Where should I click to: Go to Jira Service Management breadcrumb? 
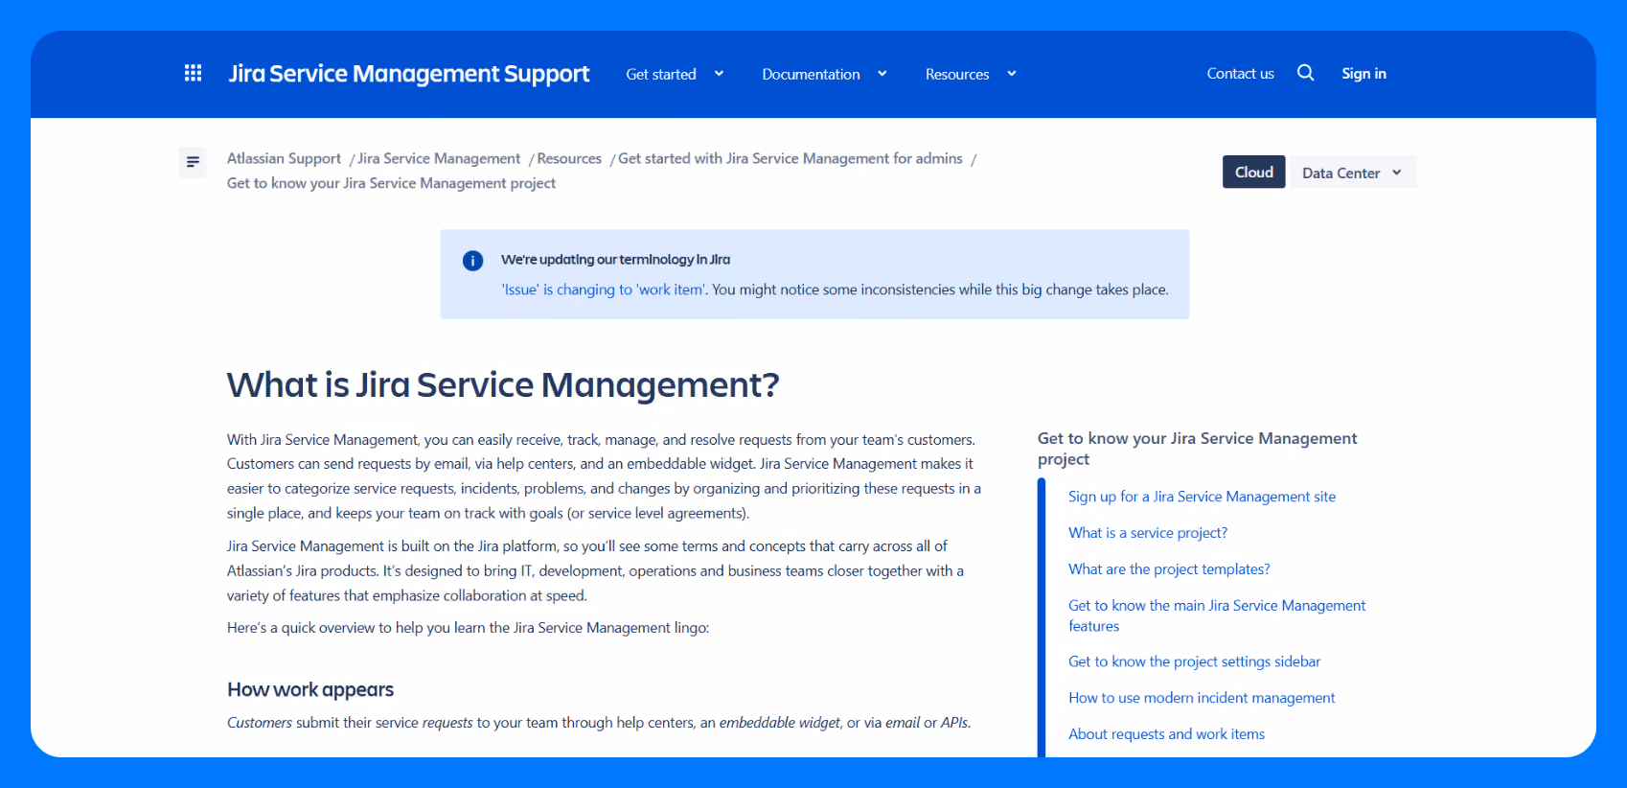click(x=439, y=158)
